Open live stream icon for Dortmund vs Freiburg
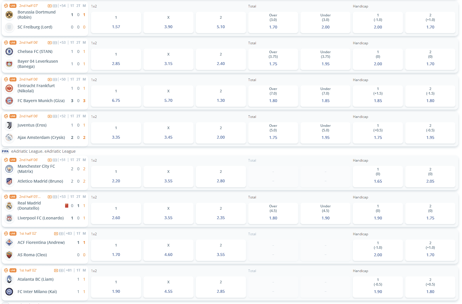Image resolution: width=462 pixels, height=304 pixels. click(x=50, y=6)
